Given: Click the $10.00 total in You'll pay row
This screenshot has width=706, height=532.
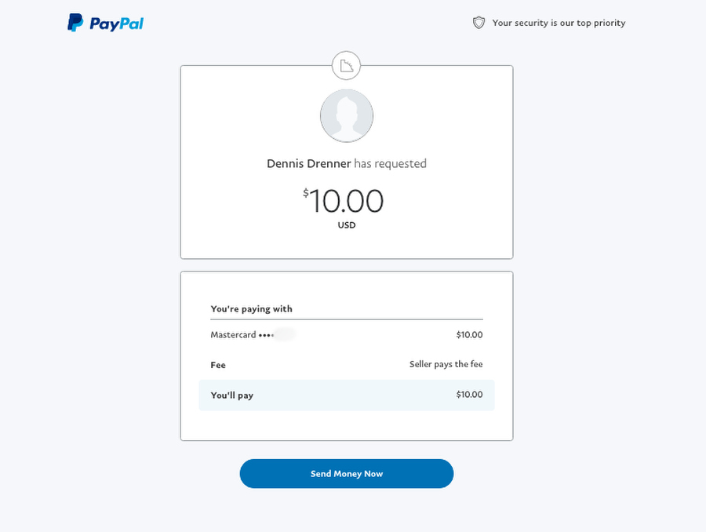Looking at the screenshot, I should click(469, 395).
